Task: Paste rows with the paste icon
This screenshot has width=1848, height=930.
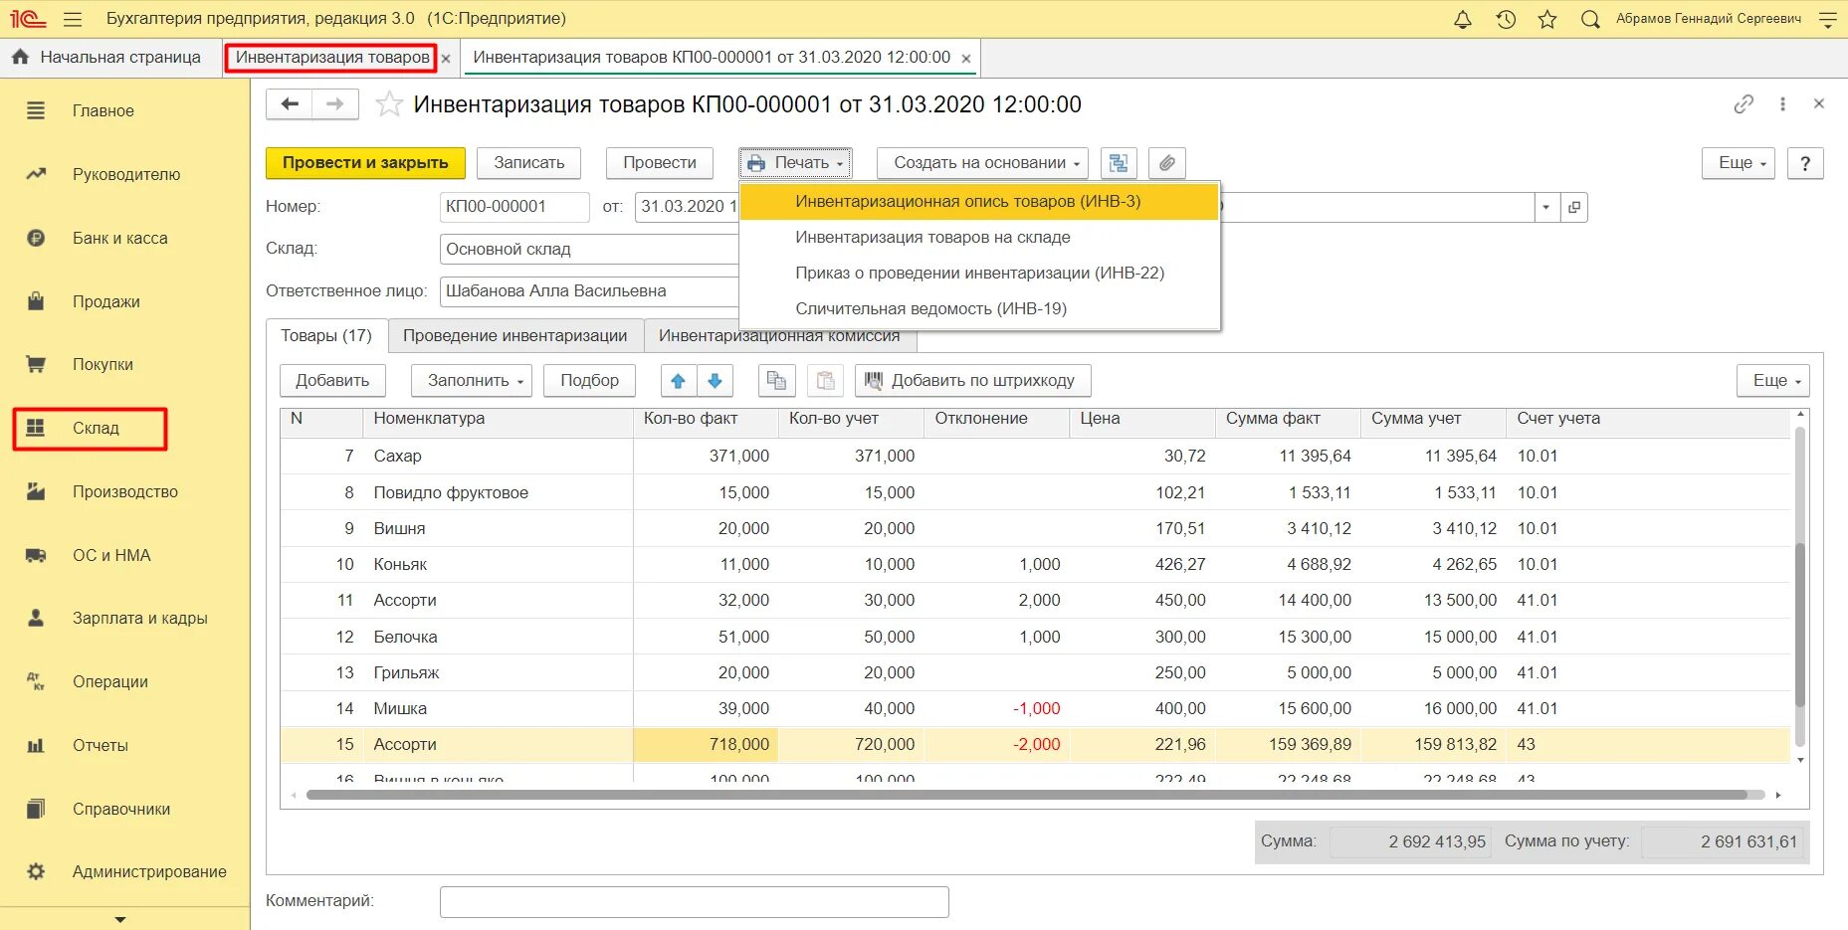Action: (825, 381)
